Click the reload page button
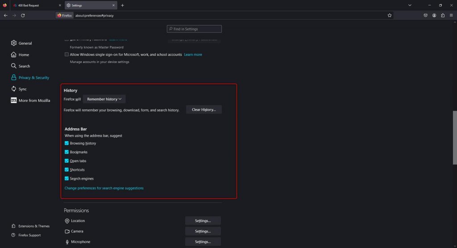 [23, 15]
